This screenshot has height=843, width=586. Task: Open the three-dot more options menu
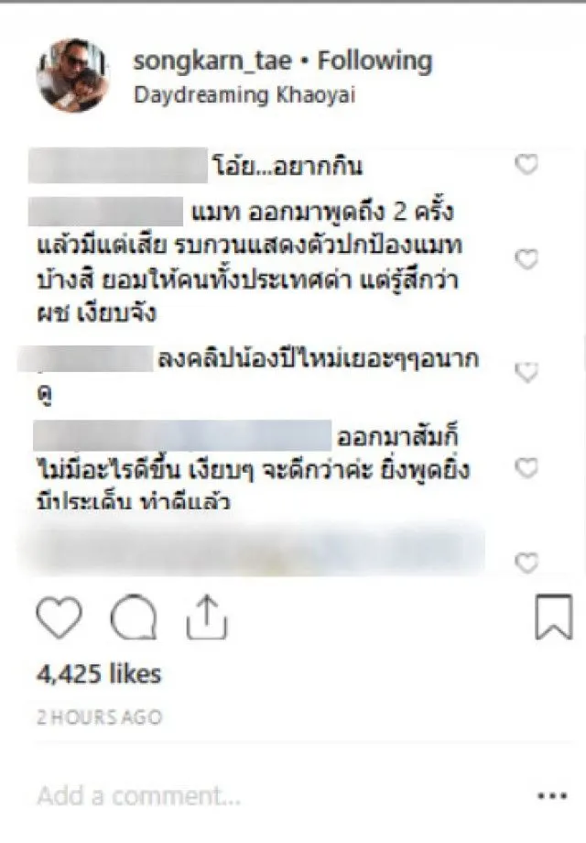click(x=552, y=795)
